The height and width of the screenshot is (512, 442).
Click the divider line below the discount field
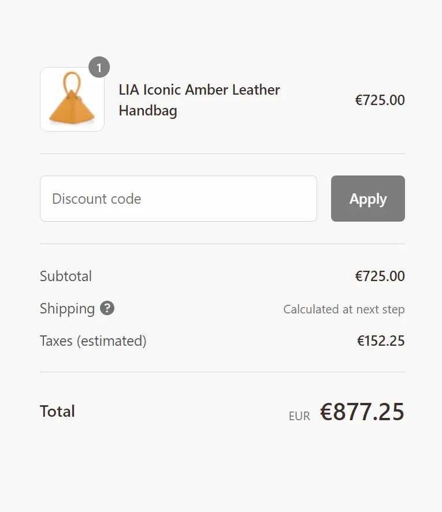(x=222, y=244)
